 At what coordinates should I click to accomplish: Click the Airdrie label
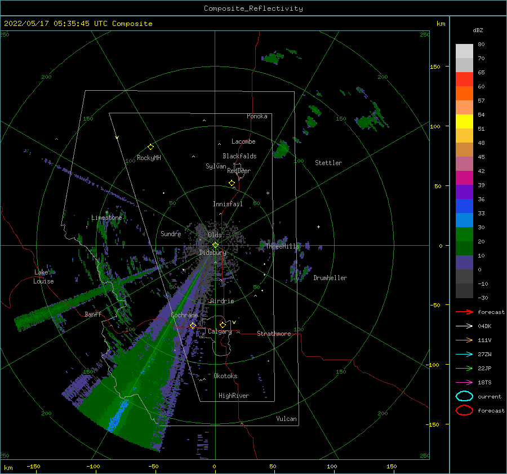222,301
